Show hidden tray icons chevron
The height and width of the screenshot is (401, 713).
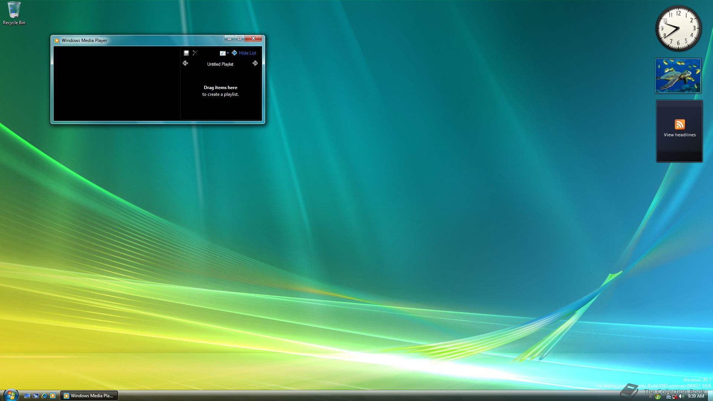point(650,397)
